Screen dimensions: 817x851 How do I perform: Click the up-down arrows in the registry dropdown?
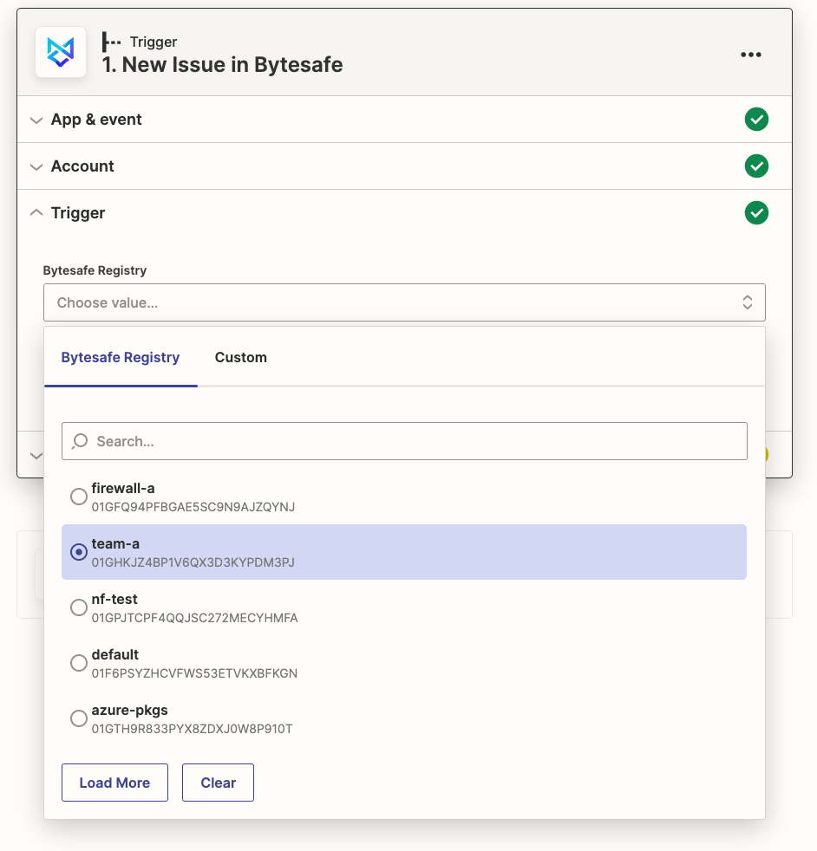[747, 302]
